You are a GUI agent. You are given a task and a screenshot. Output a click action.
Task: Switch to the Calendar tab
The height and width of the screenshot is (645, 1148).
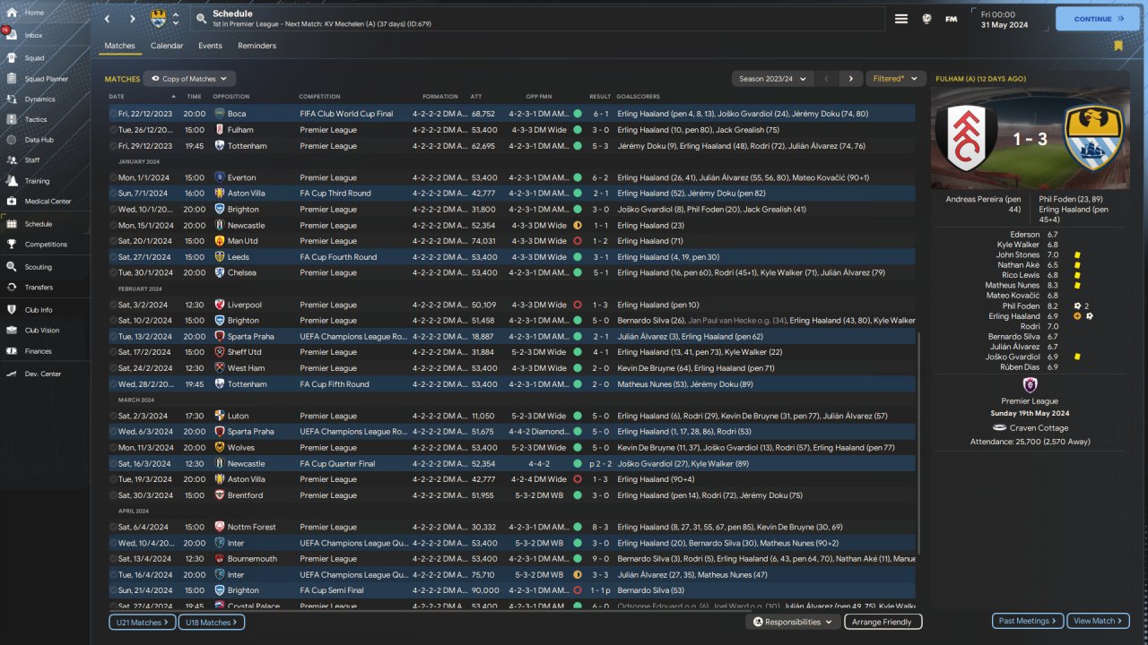[x=167, y=46]
